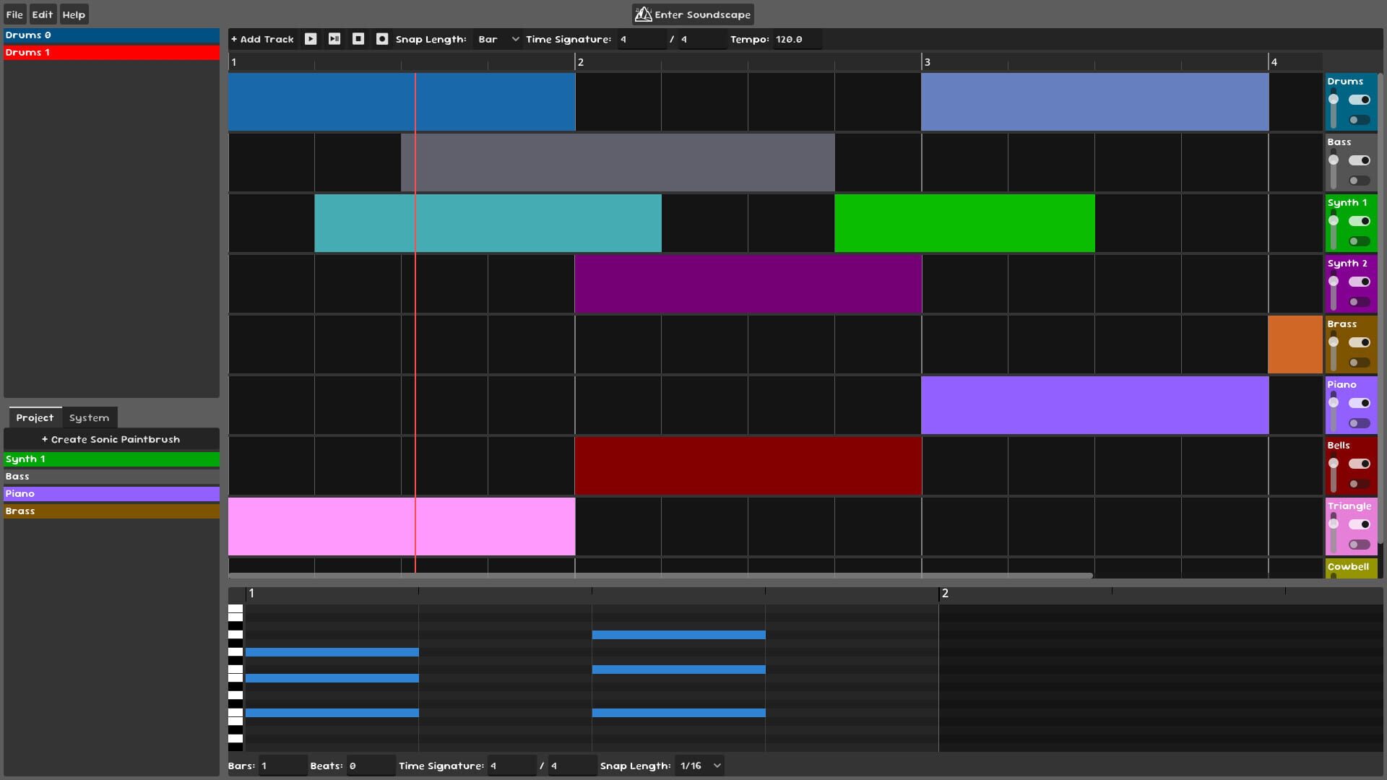Screen dimensions: 1387x780
Task: Click the Add Track button
Action: 262,39
